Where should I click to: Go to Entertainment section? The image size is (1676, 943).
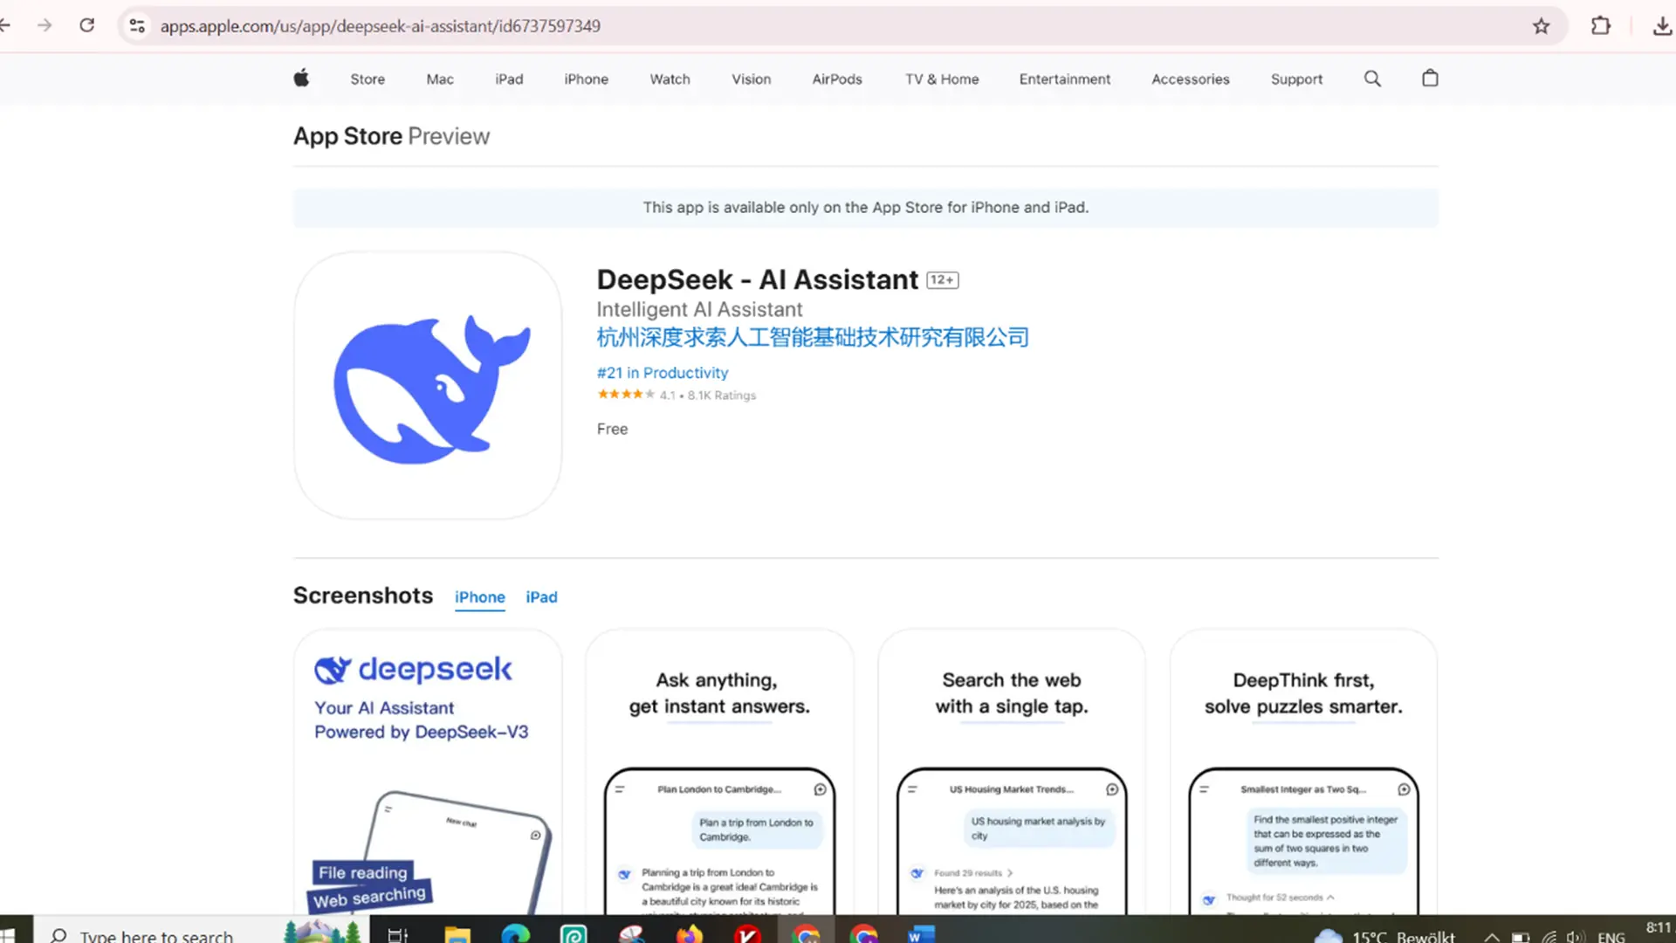coord(1065,79)
